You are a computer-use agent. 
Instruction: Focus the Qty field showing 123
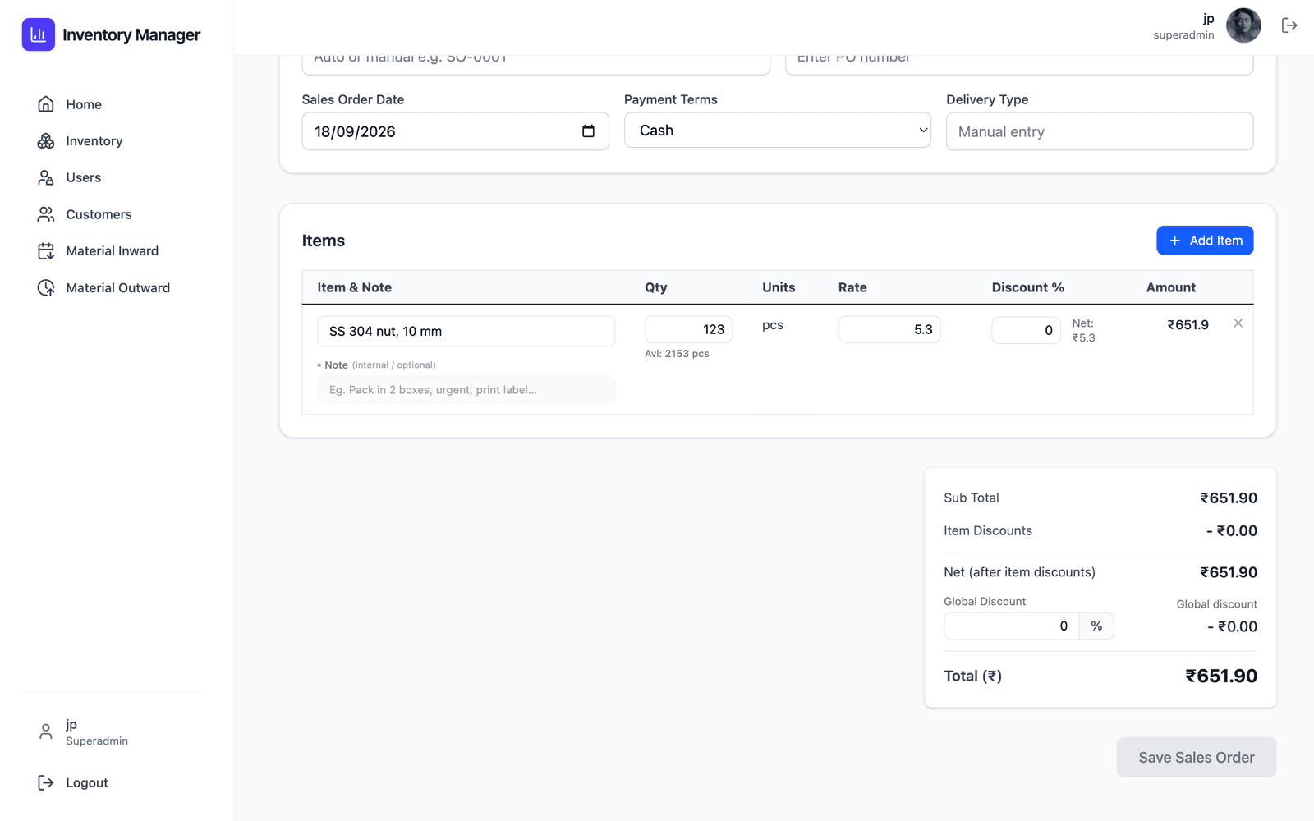click(689, 329)
